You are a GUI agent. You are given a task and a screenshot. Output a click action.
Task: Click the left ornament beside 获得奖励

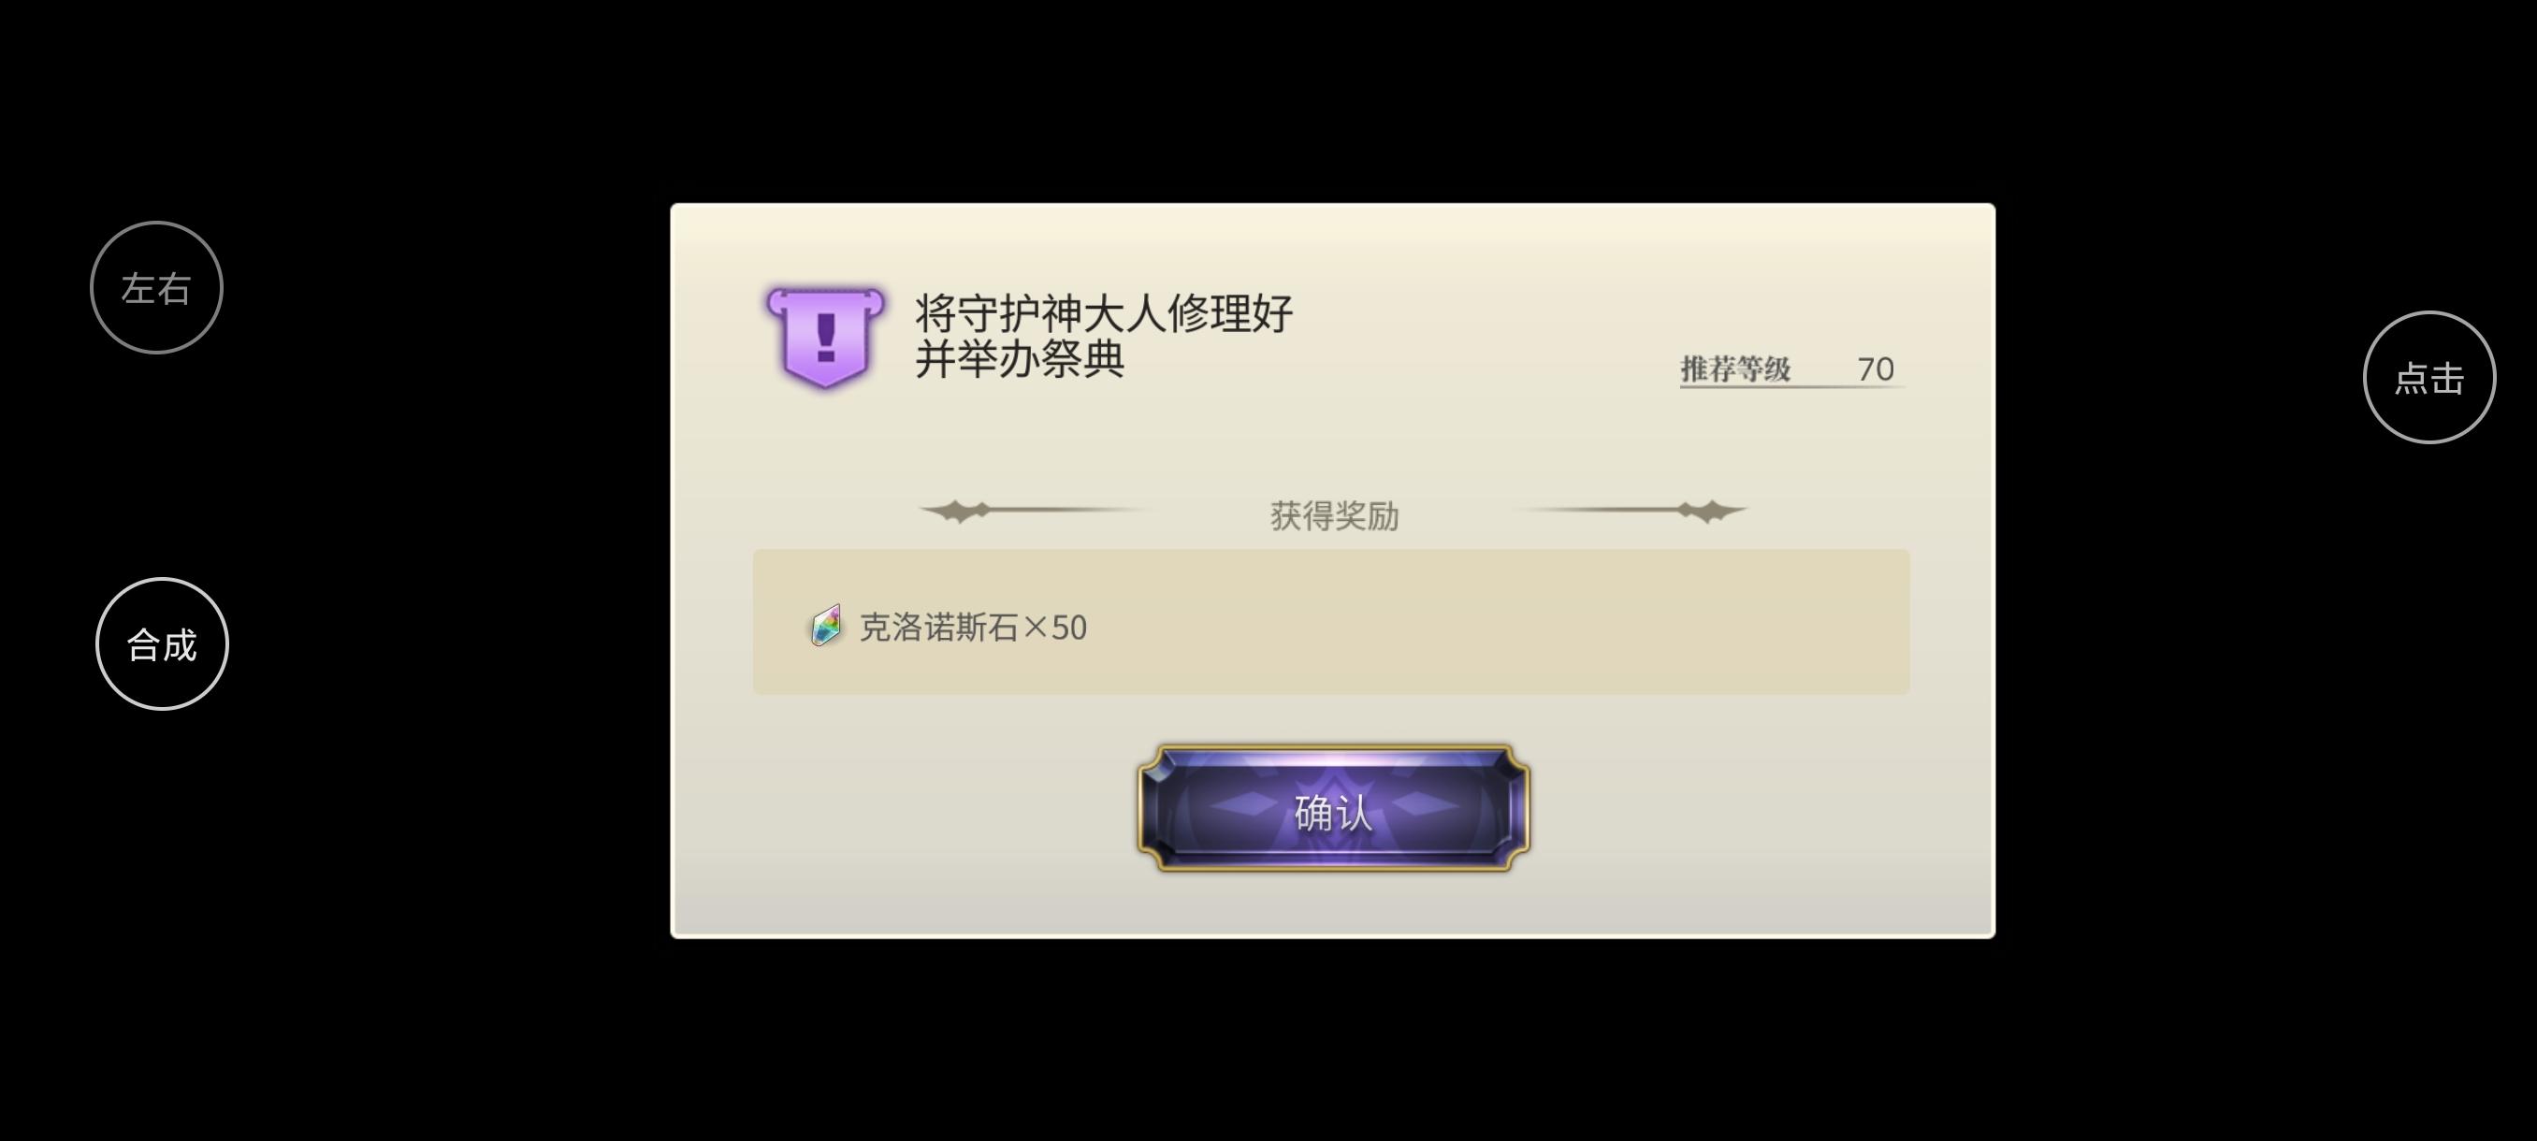pyautogui.click(x=1032, y=510)
